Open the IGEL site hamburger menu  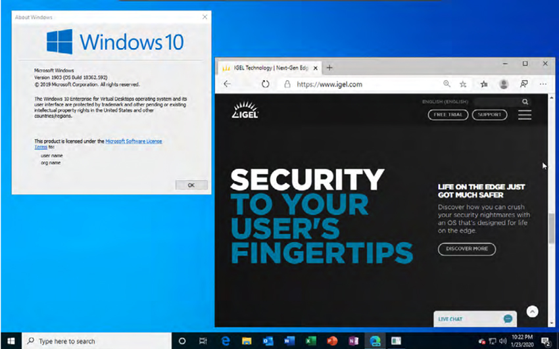524,114
